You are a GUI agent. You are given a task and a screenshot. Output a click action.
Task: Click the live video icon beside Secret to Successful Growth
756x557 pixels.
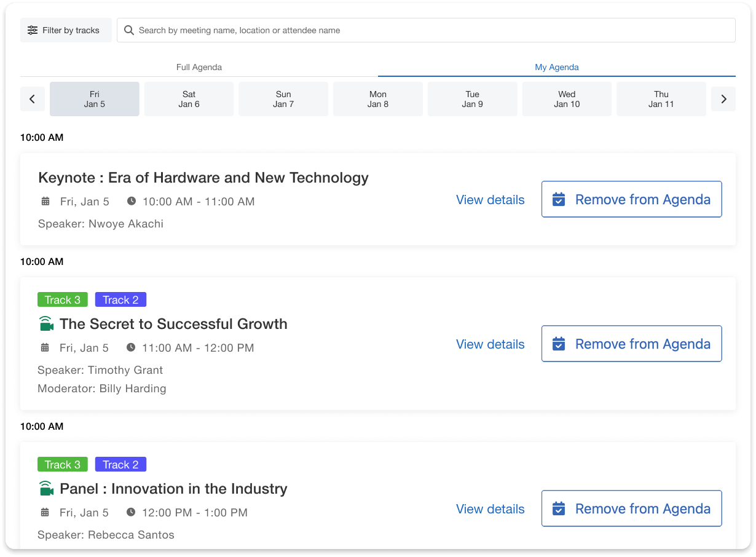(46, 324)
